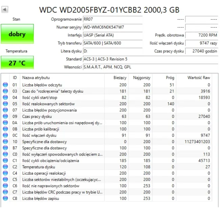Viewport: 220px width, 220px height.
Task: Click the status orb for attribute C8
Action: click(5, 198)
